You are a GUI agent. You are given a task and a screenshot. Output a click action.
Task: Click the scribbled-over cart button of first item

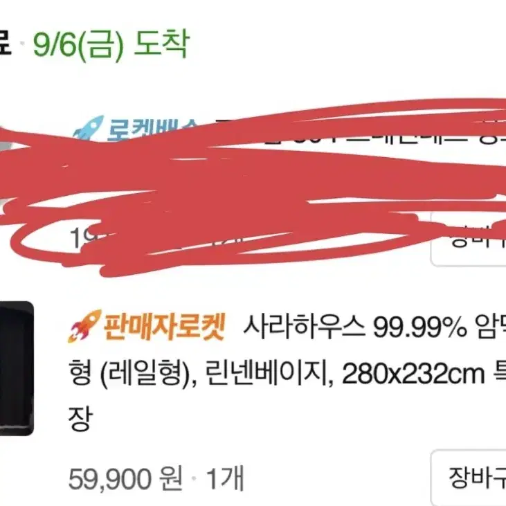click(x=469, y=240)
